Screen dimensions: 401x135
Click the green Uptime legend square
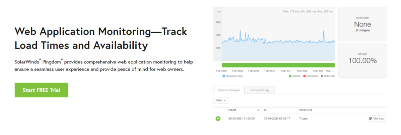290,76
